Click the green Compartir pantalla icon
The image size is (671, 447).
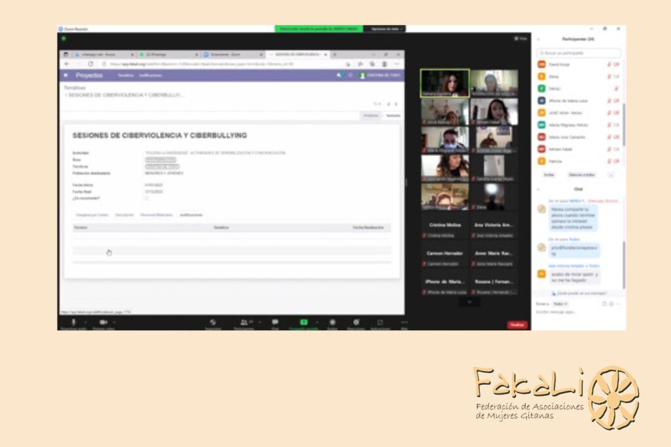[303, 322]
